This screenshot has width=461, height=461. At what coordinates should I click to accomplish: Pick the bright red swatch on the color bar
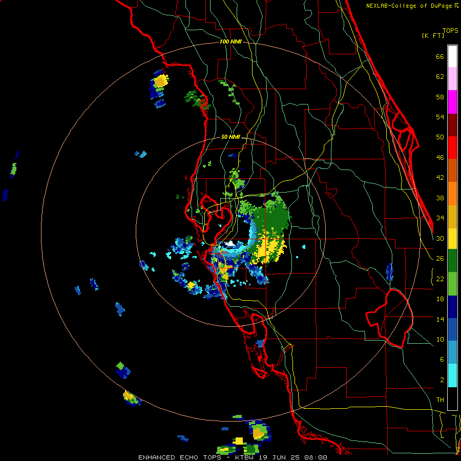tap(452, 148)
